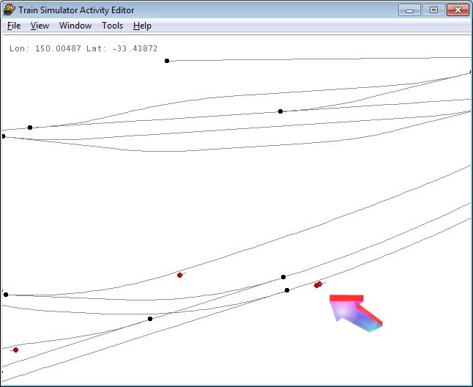Click the Lon/Lat coordinate readout text
This screenshot has height=387, width=473.
[83, 48]
